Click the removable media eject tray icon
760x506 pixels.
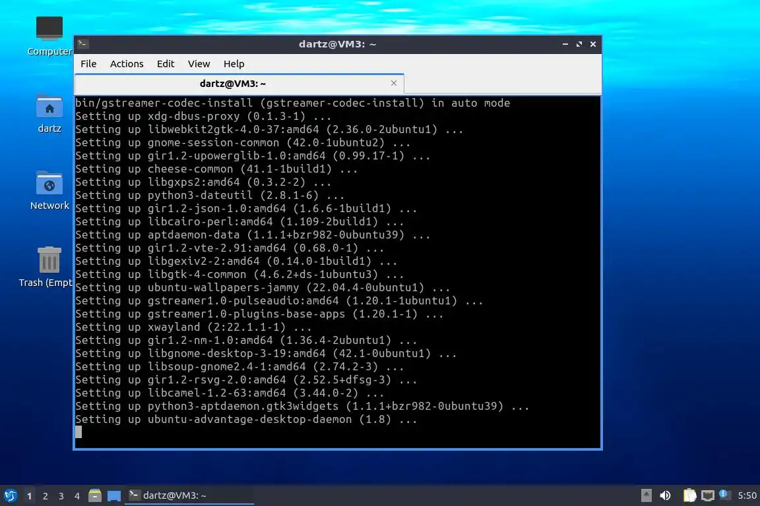pos(646,495)
